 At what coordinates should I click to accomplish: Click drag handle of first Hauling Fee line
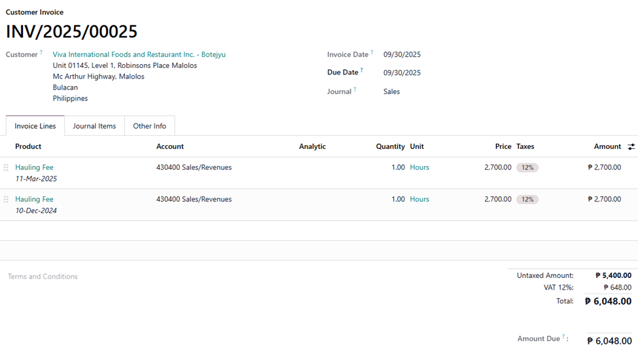pos(6,167)
